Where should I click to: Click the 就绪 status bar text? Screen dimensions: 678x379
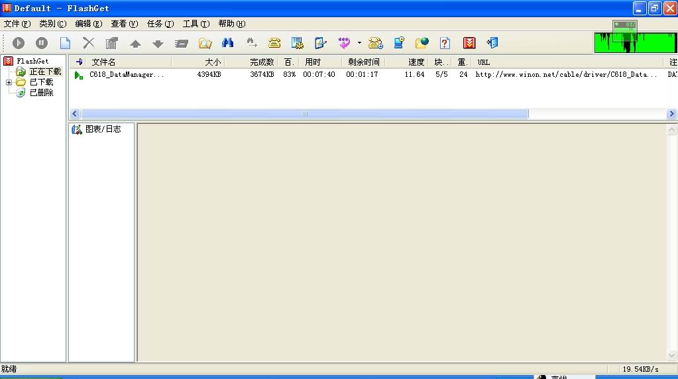(x=9, y=369)
